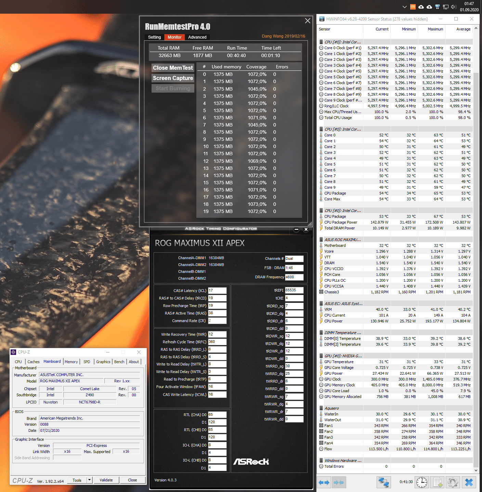This screenshot has height=492, width=482.
Task: Open CPU tab in CPU-Z
Action: tap(18, 362)
